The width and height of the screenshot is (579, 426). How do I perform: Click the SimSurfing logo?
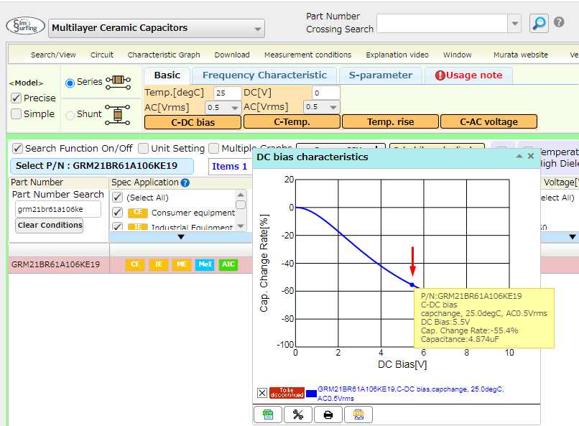point(25,26)
